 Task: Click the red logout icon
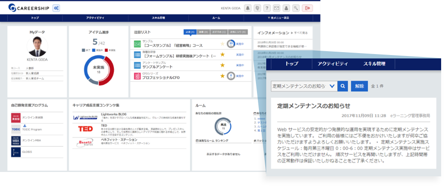307,8
